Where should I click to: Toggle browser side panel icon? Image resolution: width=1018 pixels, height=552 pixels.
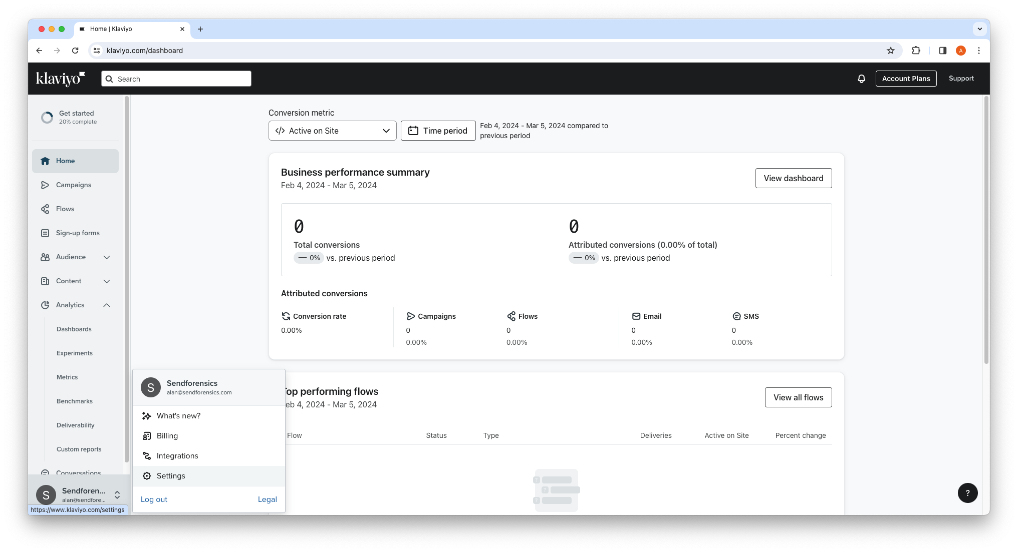tap(942, 51)
